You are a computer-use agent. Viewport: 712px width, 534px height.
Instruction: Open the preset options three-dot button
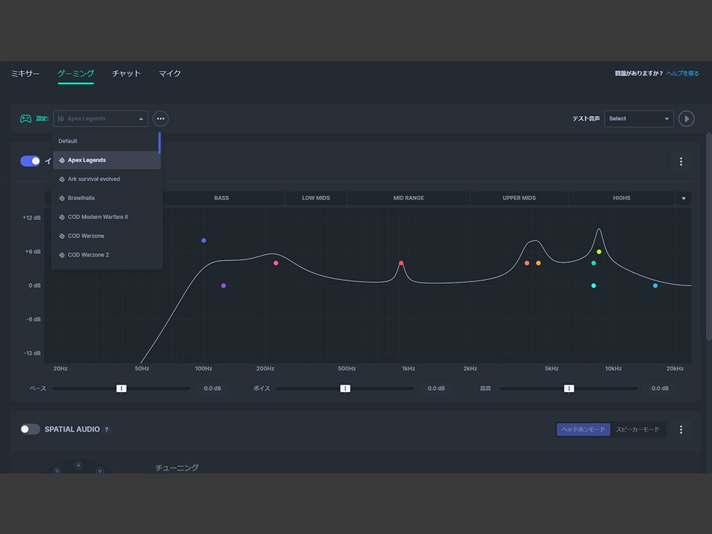point(161,118)
